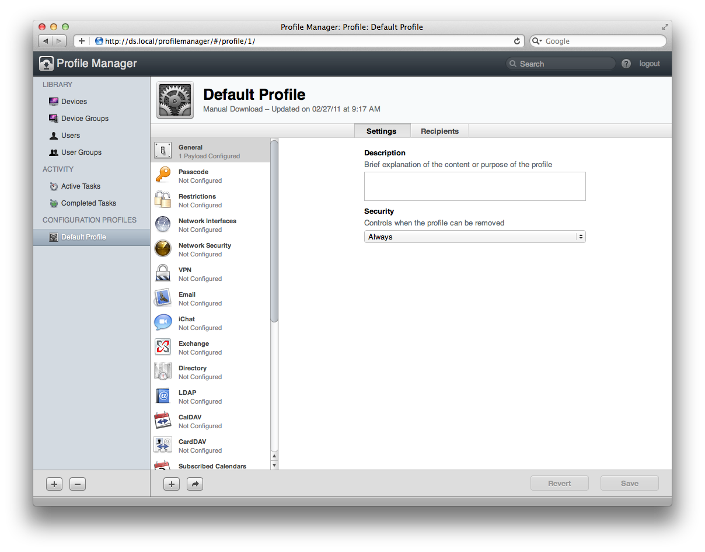The image size is (705, 552).
Task: Open the iChat bubble icon
Action: [163, 322]
